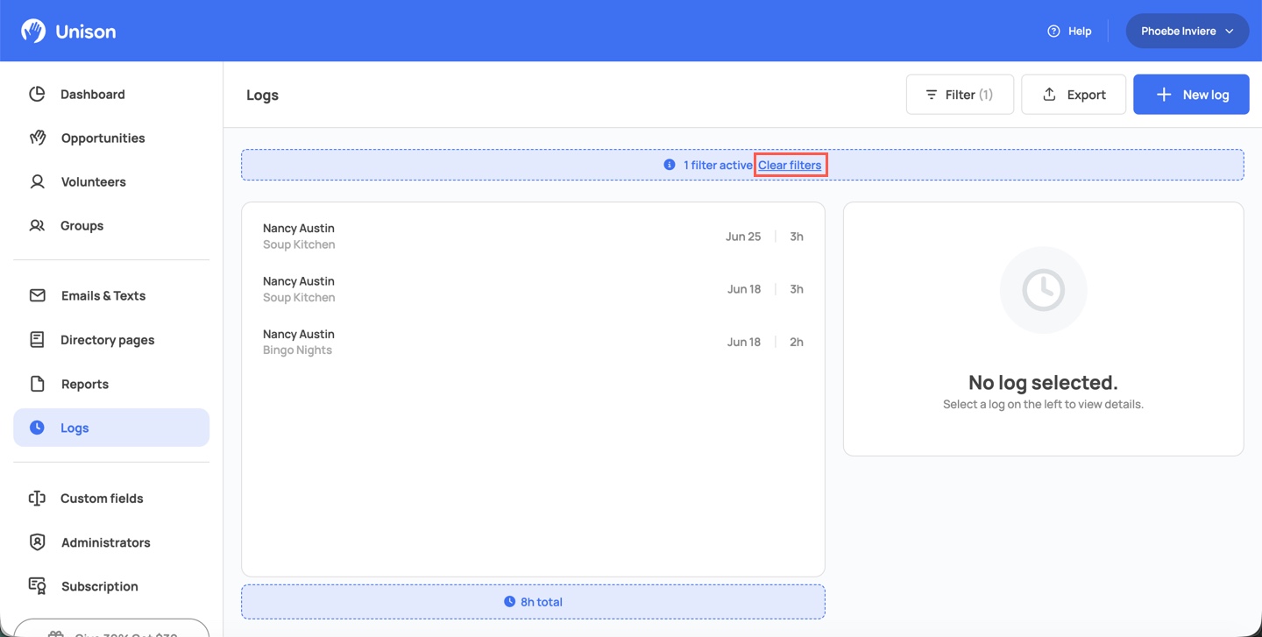Image resolution: width=1262 pixels, height=637 pixels.
Task: Open Dashboard via its pie chart icon
Action: (37, 94)
